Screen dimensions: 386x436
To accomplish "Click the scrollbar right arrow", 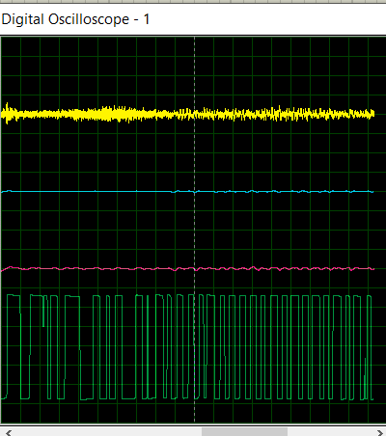I will [x=380, y=432].
